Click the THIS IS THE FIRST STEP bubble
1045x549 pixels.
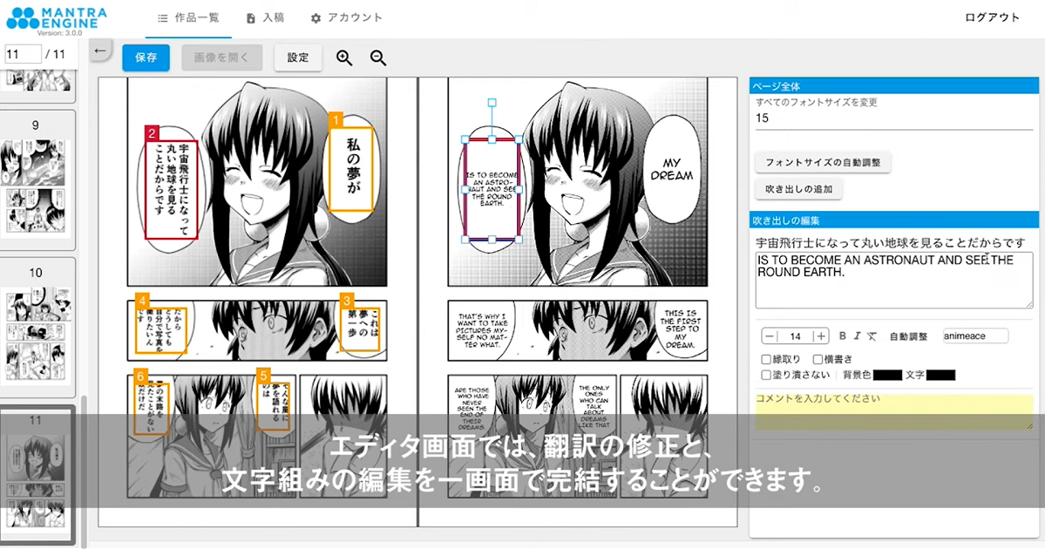[680, 329]
